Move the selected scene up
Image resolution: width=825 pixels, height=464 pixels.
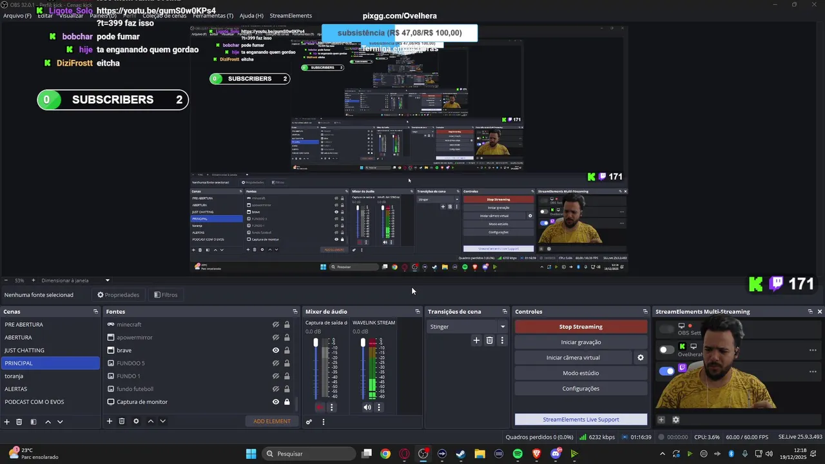48,421
